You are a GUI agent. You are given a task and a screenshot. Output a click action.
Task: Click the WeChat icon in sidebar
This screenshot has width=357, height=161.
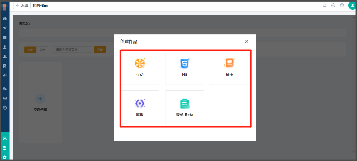pyautogui.click(x=5, y=89)
